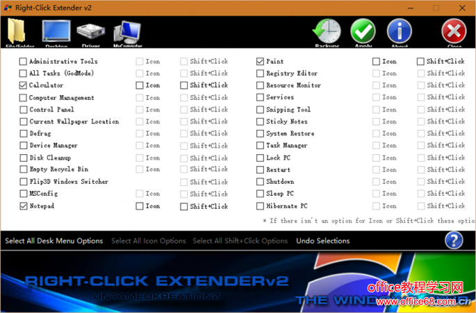The image size is (476, 313).
Task: Enable Shift+Click option for Notepad
Action: (183, 207)
